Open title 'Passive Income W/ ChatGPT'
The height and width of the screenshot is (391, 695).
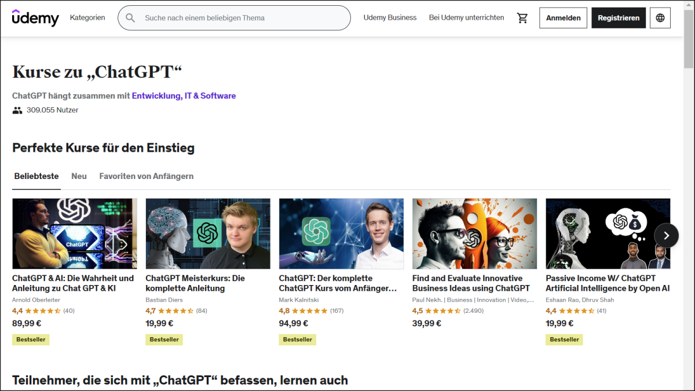(608, 283)
